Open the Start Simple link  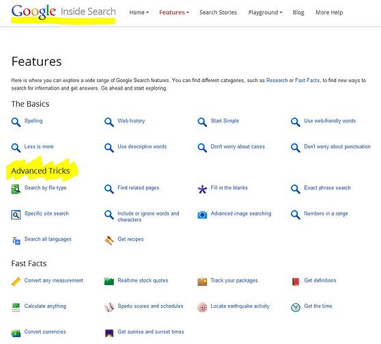click(225, 121)
